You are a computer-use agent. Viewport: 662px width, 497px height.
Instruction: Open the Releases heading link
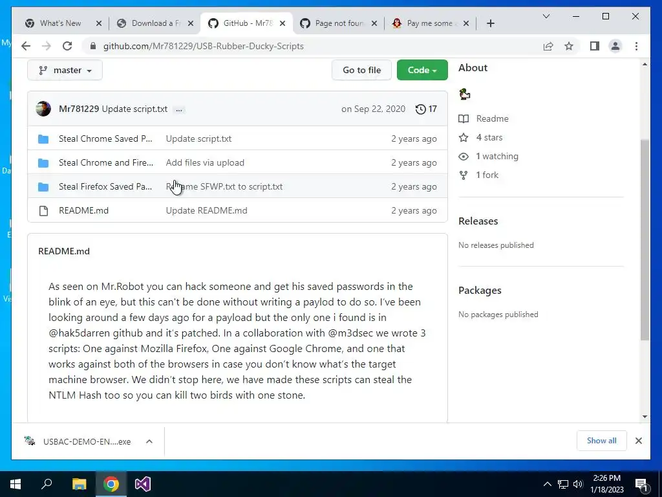pos(478,221)
